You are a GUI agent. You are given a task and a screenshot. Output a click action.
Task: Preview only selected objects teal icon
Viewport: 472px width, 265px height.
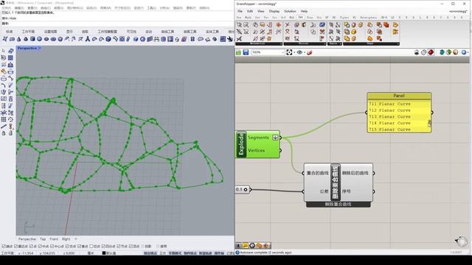click(442, 52)
